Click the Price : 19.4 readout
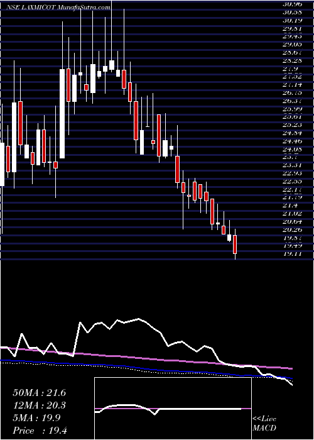This screenshot has height=440, width=314. [x=39, y=431]
